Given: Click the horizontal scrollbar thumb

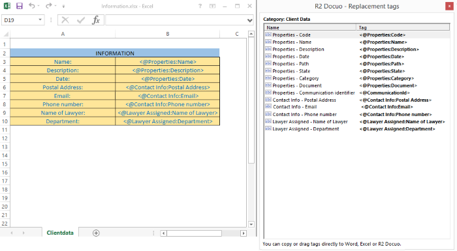Looking at the screenshot, I should [194, 233].
